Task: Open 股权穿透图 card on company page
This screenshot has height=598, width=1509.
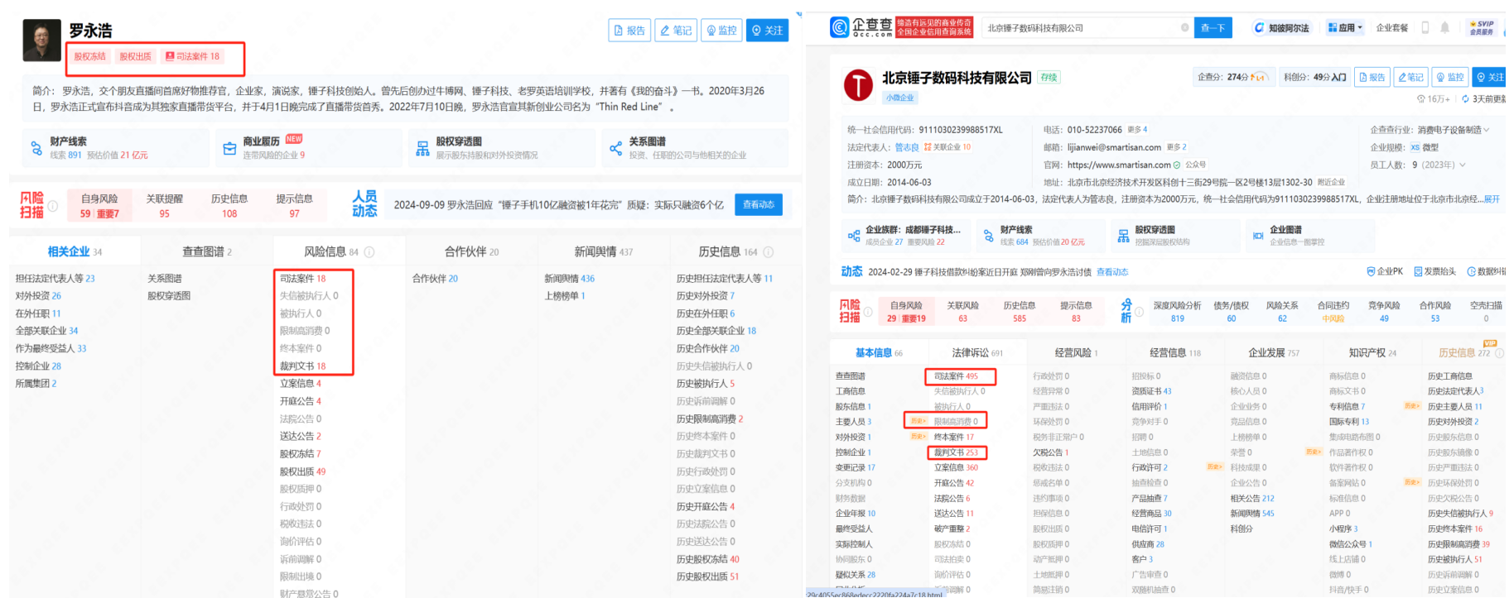Action: (x=1174, y=235)
